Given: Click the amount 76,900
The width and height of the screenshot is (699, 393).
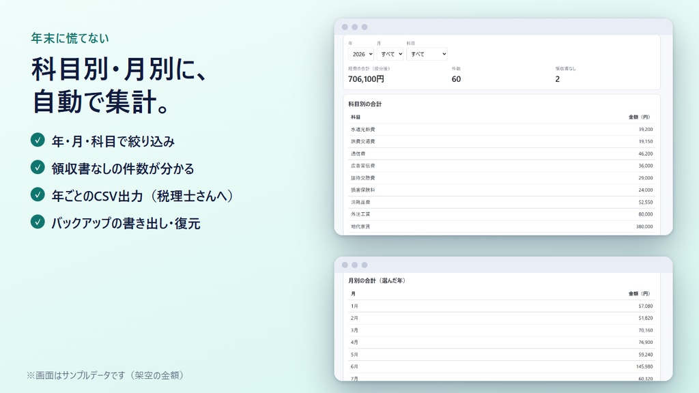Looking at the screenshot, I should (x=646, y=343).
